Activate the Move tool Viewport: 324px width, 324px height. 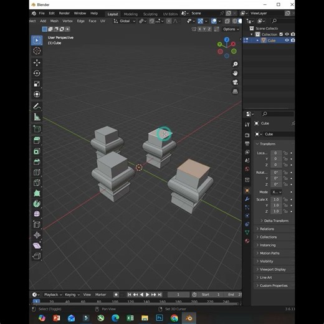pyautogui.click(x=37, y=63)
